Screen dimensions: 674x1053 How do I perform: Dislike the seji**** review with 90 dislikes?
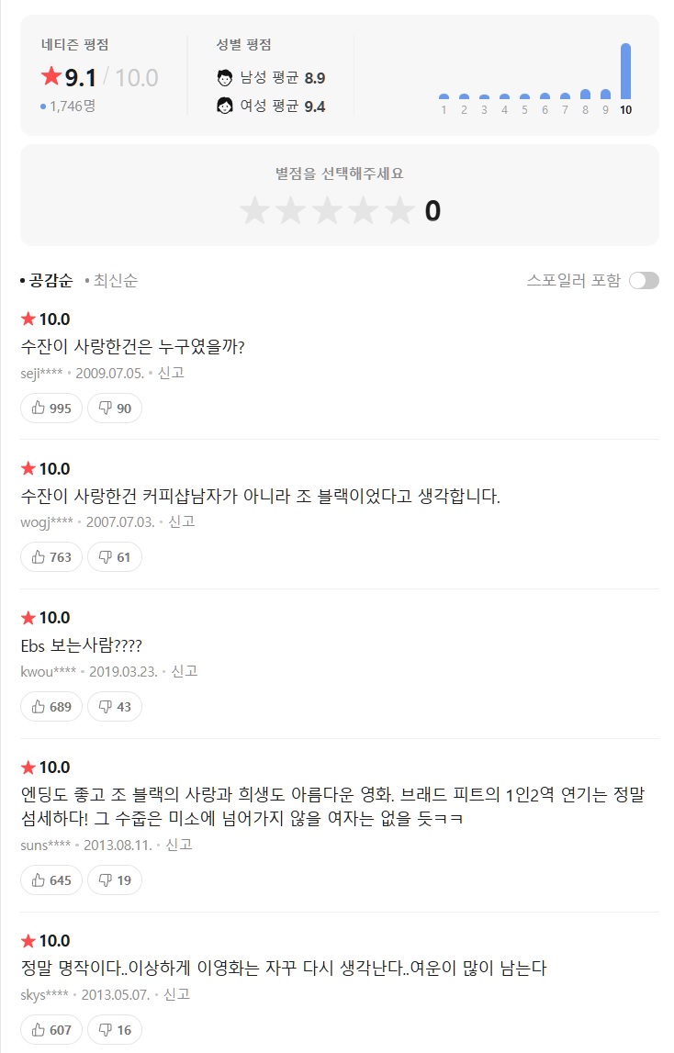coord(115,409)
